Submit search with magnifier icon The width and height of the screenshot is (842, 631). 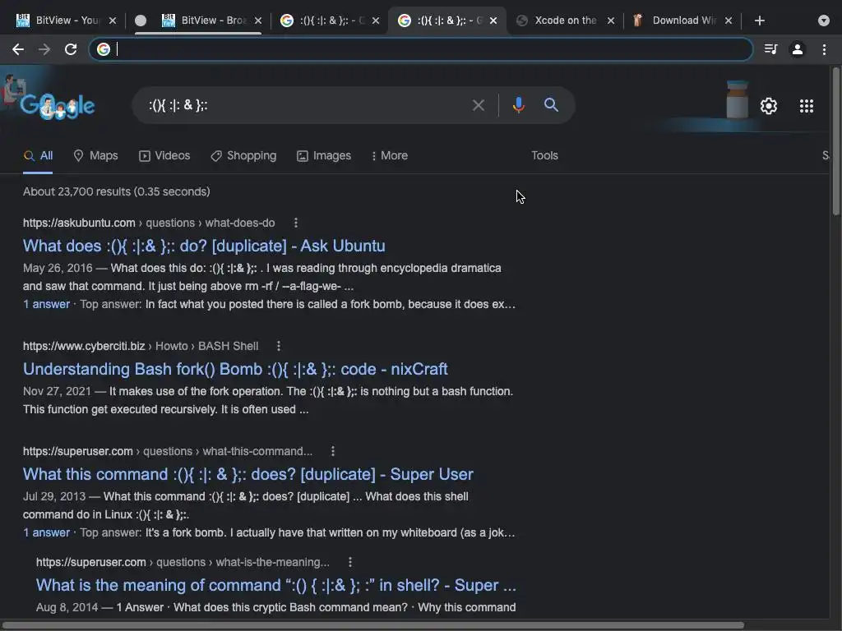(x=551, y=104)
